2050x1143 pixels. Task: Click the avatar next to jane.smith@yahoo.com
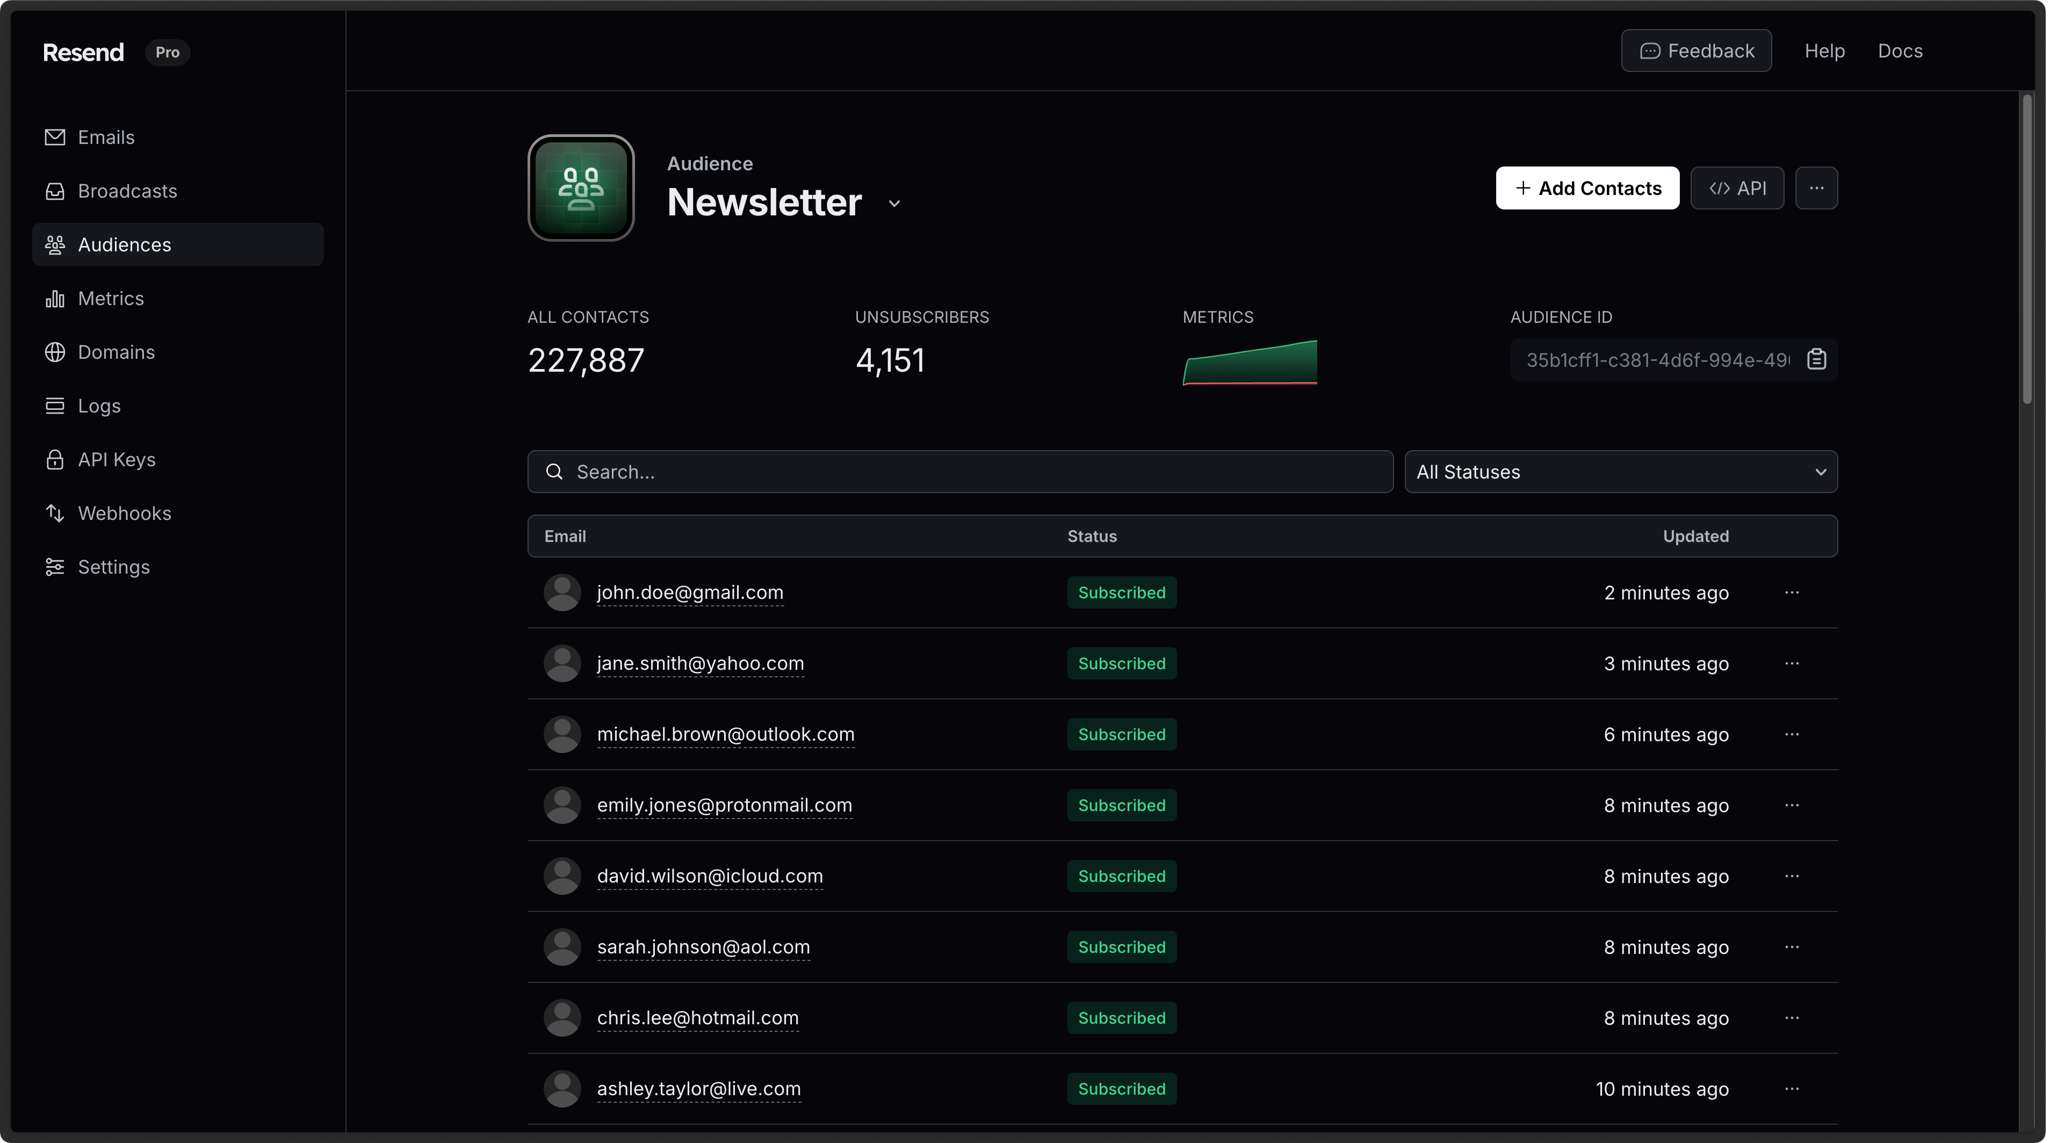[x=562, y=663]
